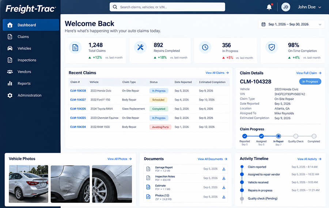Viewport: 329px width, 208px height.
Task: Sort by Estimated Completion column header
Action: click(212, 82)
